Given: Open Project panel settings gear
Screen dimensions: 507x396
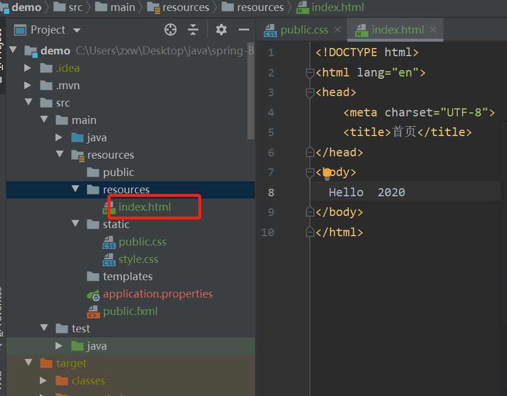Looking at the screenshot, I should 221,30.
